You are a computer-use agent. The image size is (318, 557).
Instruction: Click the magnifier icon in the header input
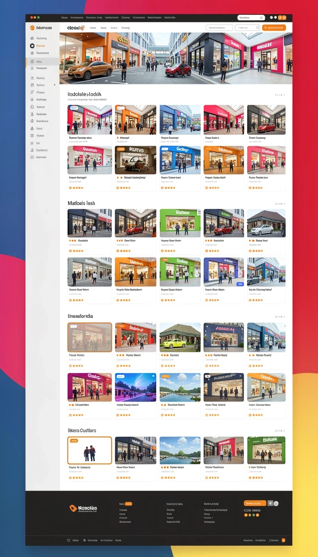pyautogui.click(x=257, y=28)
